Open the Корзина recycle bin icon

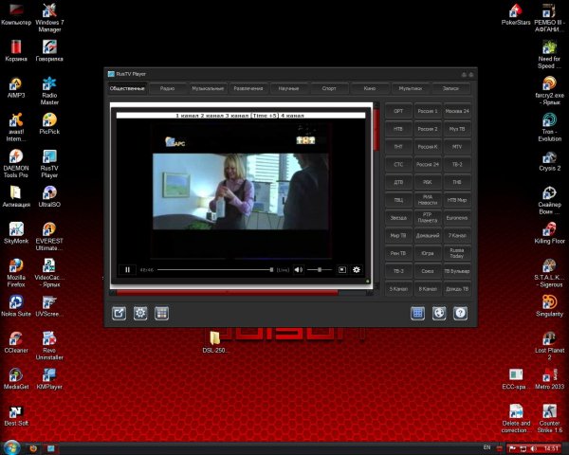coord(15,51)
